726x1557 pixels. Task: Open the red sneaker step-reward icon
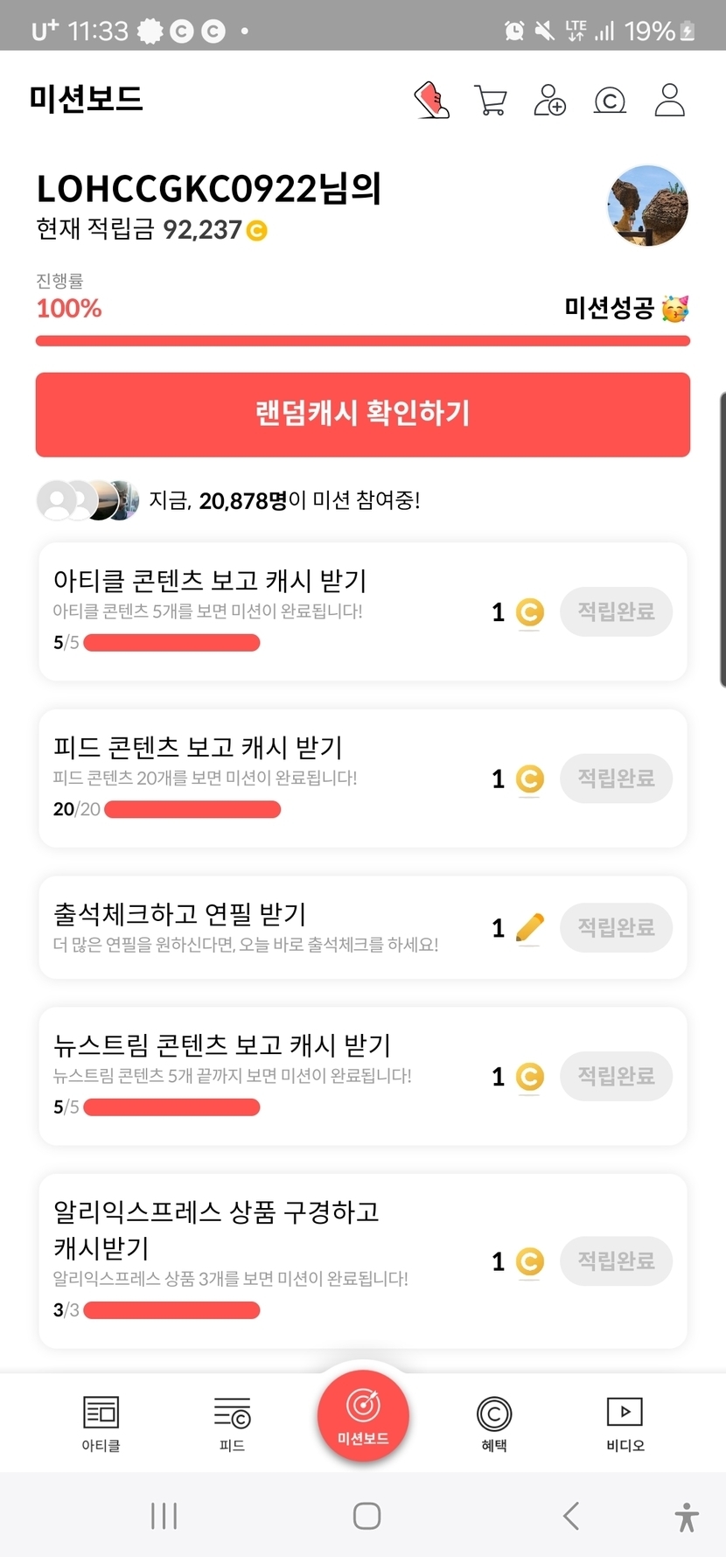tap(431, 101)
